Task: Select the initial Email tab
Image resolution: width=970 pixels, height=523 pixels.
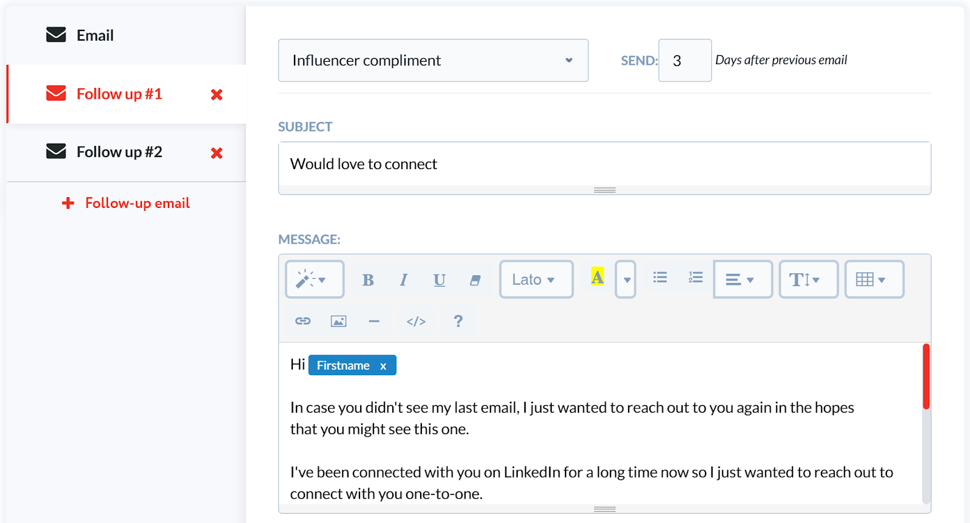Action: coord(95,36)
